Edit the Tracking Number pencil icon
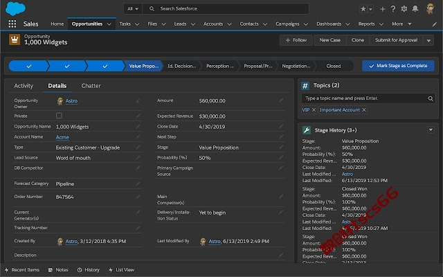The image size is (443, 277). coord(138,228)
